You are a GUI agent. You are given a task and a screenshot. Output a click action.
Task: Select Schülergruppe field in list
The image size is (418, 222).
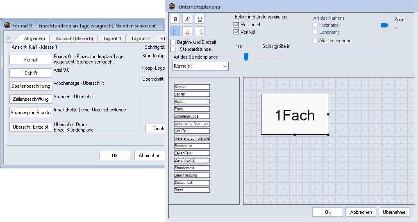(x=192, y=116)
